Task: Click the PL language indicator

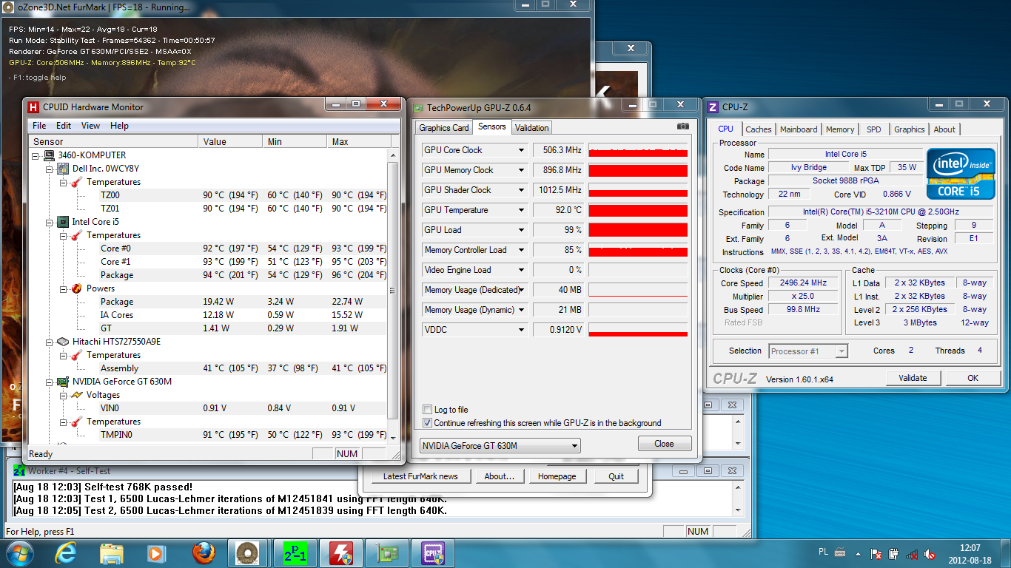Action: pyautogui.click(x=824, y=552)
